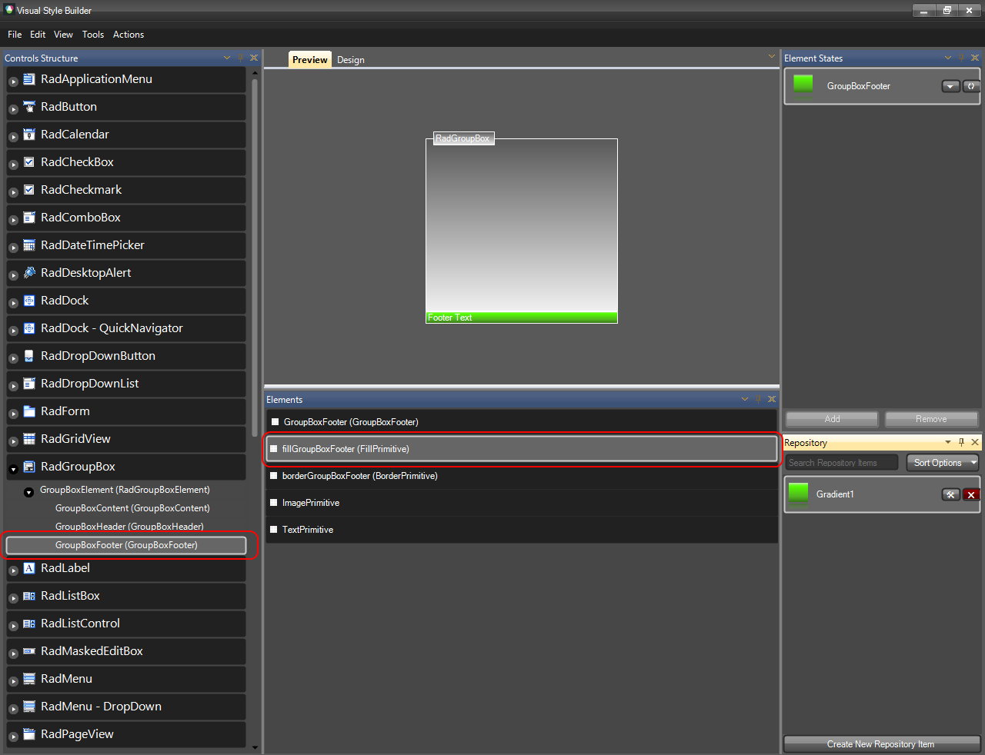Collapse the RadGroupBox node arrow
Image resolution: width=985 pixels, height=755 pixels.
click(x=13, y=469)
